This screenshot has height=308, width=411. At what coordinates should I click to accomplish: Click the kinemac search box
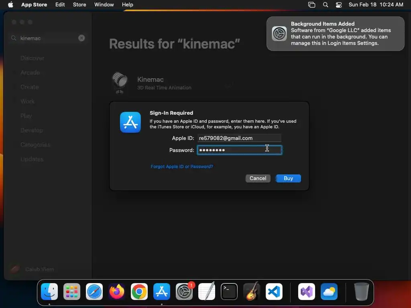(x=47, y=38)
